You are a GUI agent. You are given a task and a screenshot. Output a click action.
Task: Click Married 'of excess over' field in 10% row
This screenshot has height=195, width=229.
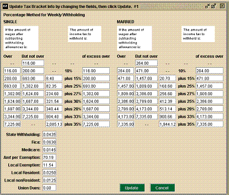[x=209, y=71]
